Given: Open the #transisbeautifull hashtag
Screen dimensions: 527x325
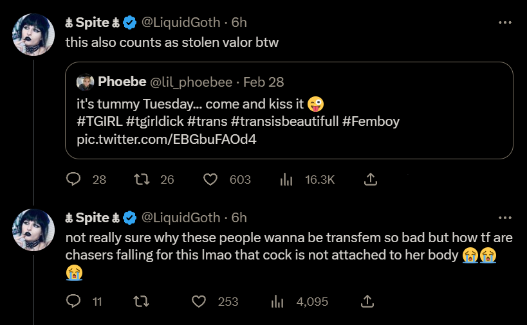Looking at the screenshot, I should [284, 121].
